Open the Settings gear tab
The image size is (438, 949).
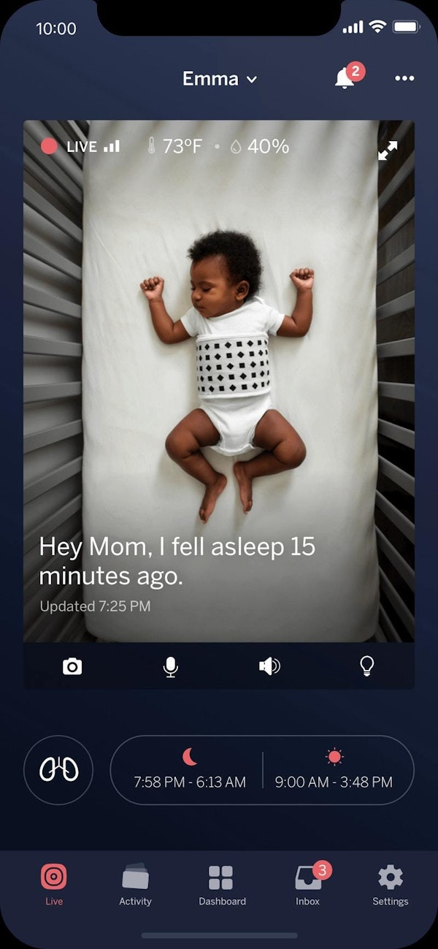point(391,884)
